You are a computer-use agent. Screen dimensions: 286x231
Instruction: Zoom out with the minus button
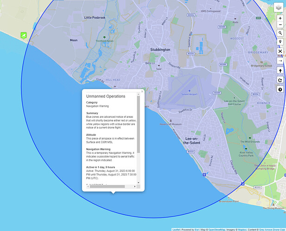pos(280,25)
